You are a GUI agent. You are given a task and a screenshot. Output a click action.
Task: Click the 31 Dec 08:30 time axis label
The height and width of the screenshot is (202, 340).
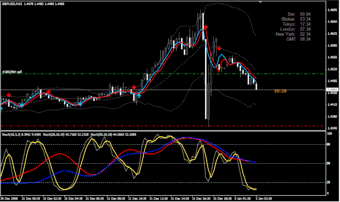[116, 199]
